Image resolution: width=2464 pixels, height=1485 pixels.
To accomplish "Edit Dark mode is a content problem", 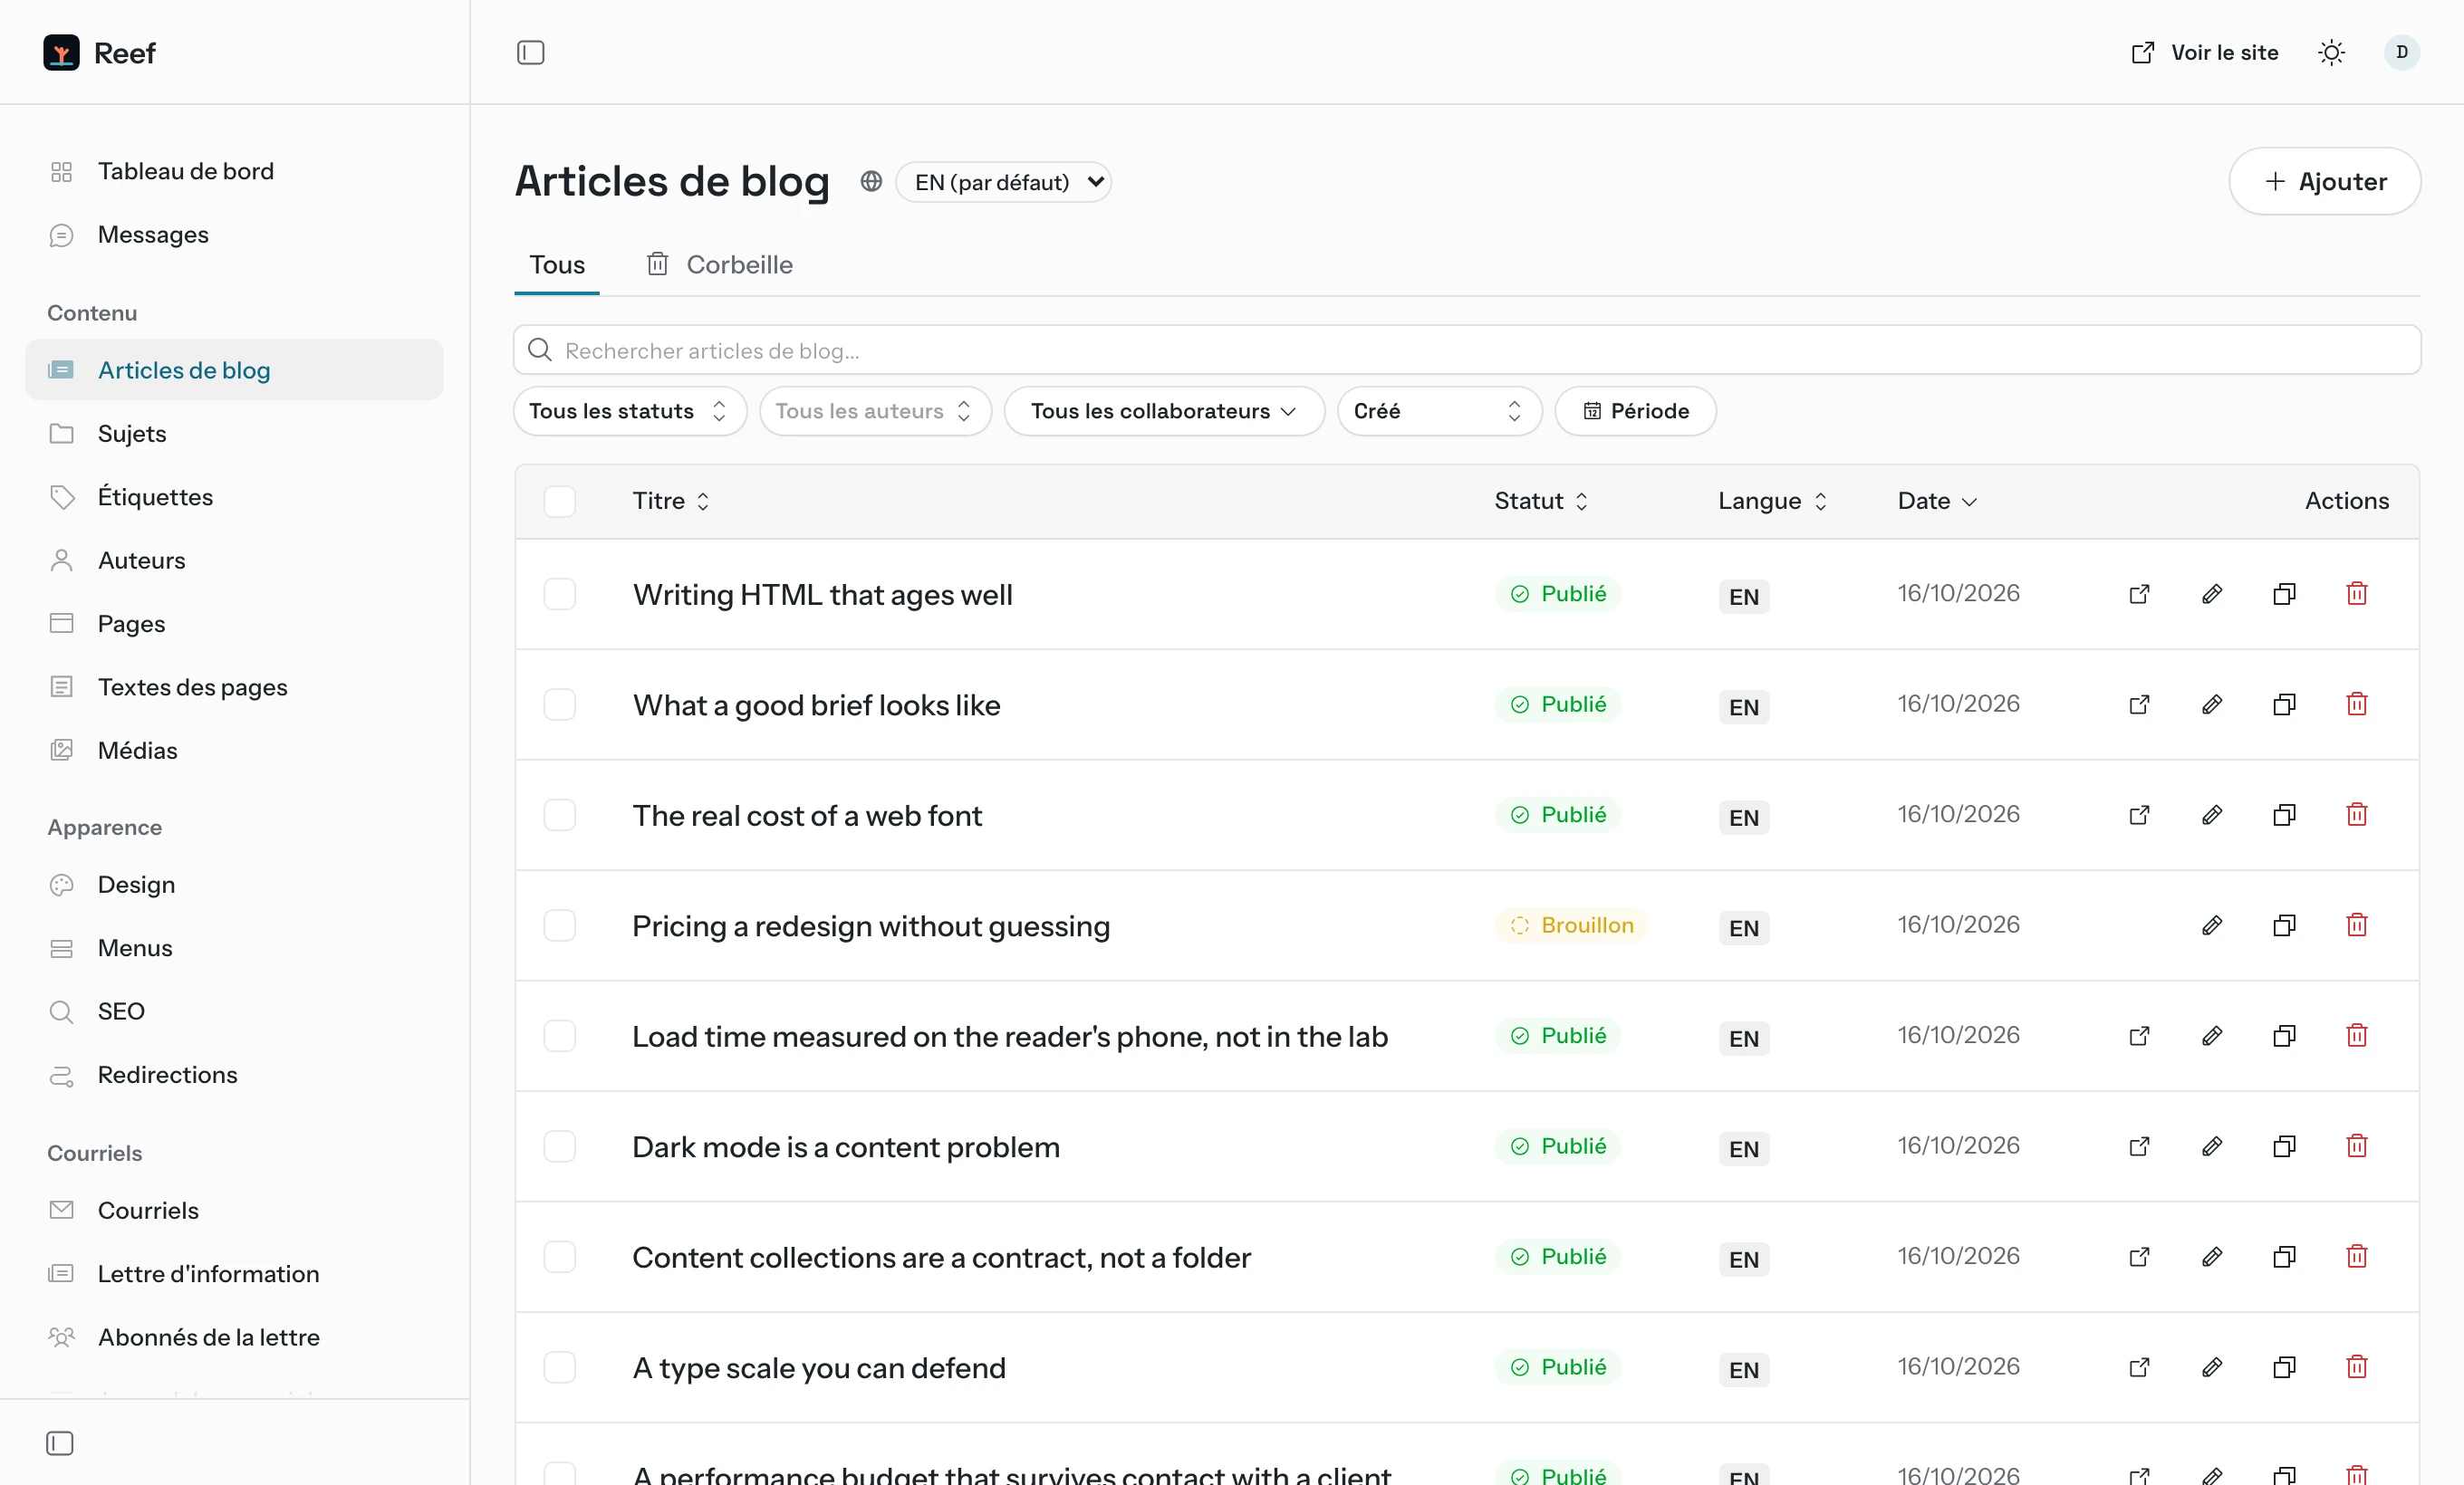I will (2212, 1146).
